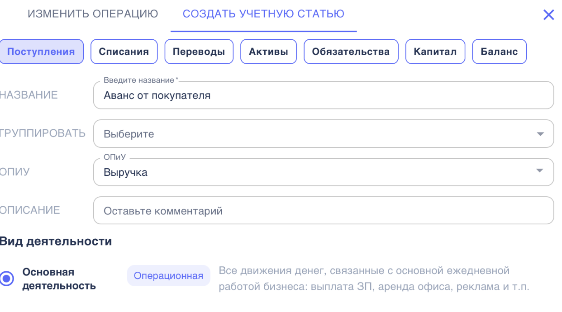
Task: Select the Основная деятельность radio button
Action: [x=7, y=277]
